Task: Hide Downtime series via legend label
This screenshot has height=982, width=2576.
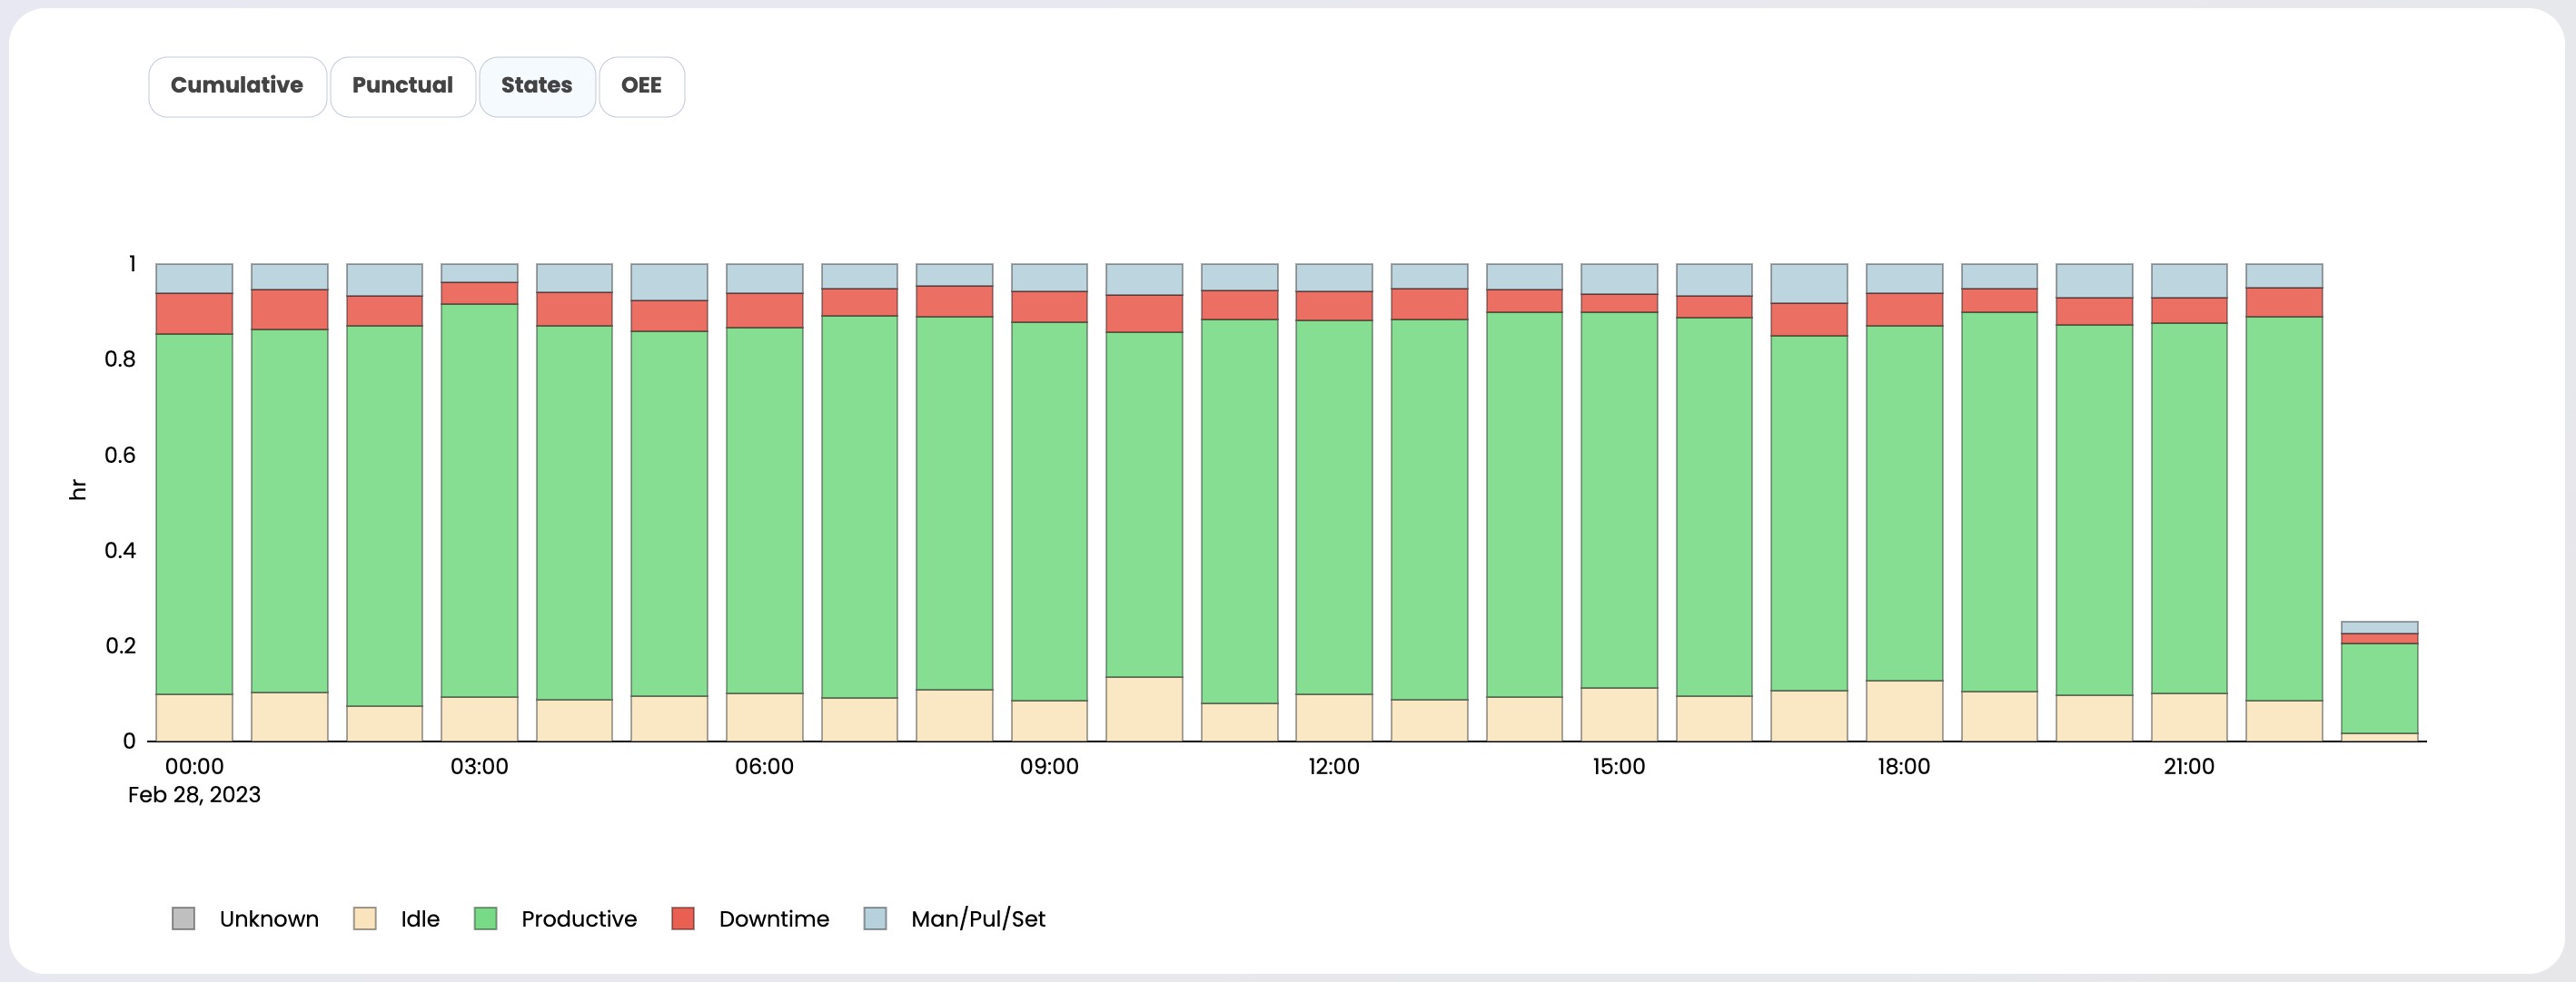Action: pyautogui.click(x=774, y=918)
